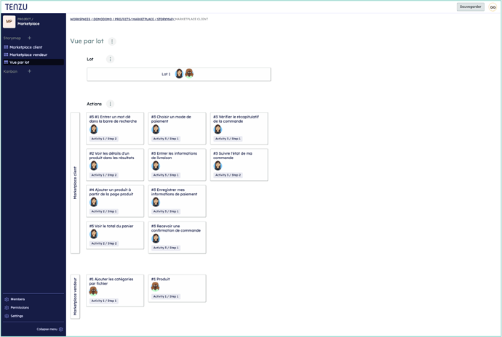Open the three-dot menu beside Actions
502x337 pixels.
coord(111,104)
